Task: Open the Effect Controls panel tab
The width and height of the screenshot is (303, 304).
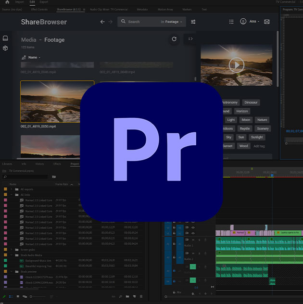Action: 39,10
